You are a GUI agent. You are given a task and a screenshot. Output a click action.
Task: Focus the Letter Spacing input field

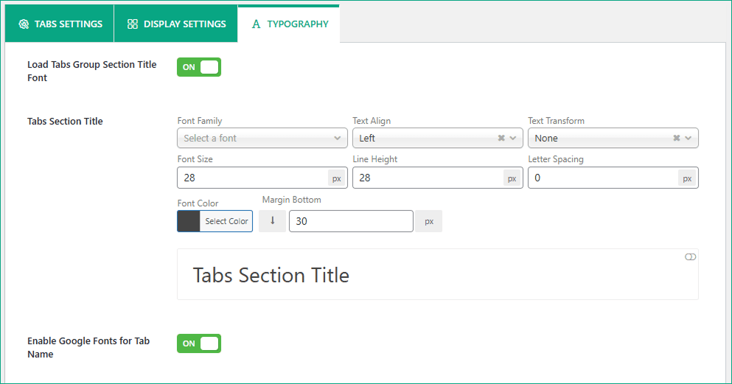(x=602, y=178)
